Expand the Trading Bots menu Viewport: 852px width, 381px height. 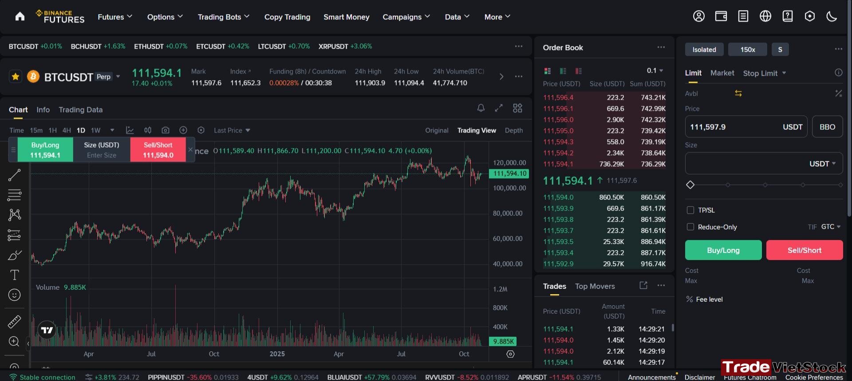tap(224, 17)
